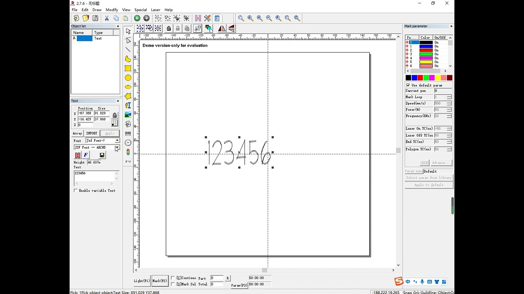This screenshot has width=524, height=294.
Task: Pick the red color swatch in palette
Action: (420, 78)
